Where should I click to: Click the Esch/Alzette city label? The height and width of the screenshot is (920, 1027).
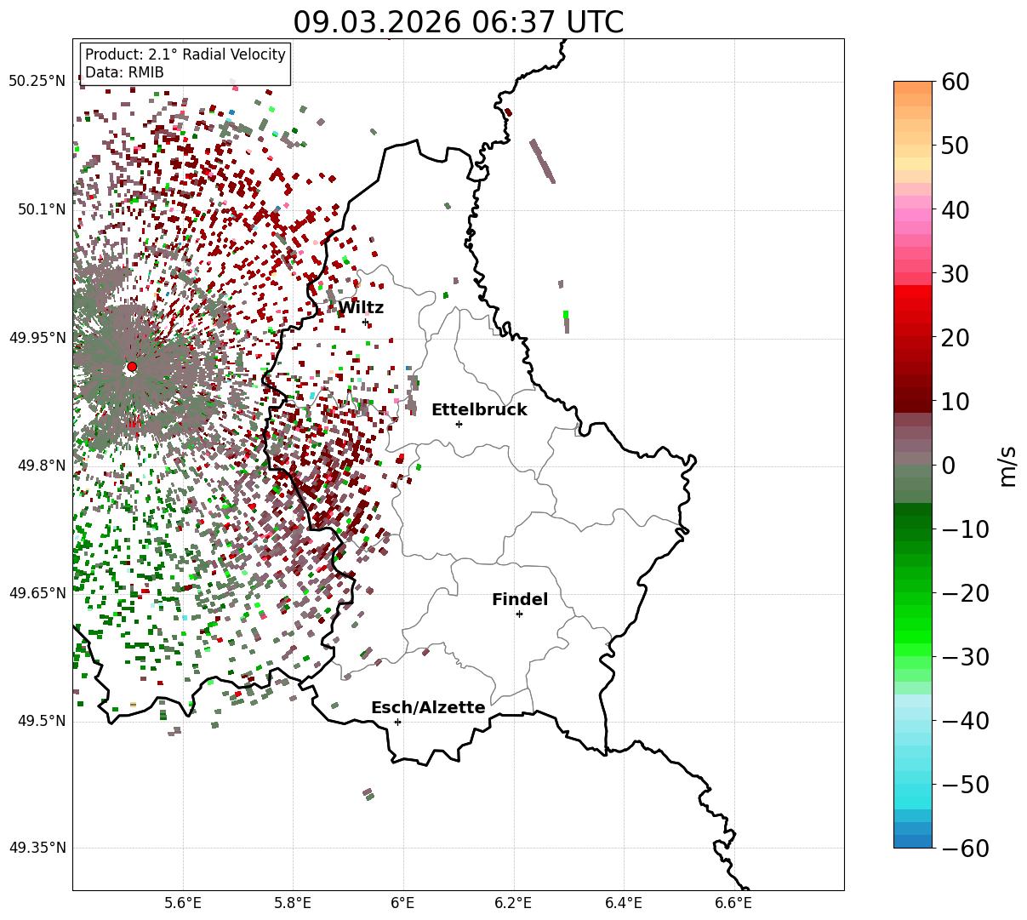pos(428,707)
